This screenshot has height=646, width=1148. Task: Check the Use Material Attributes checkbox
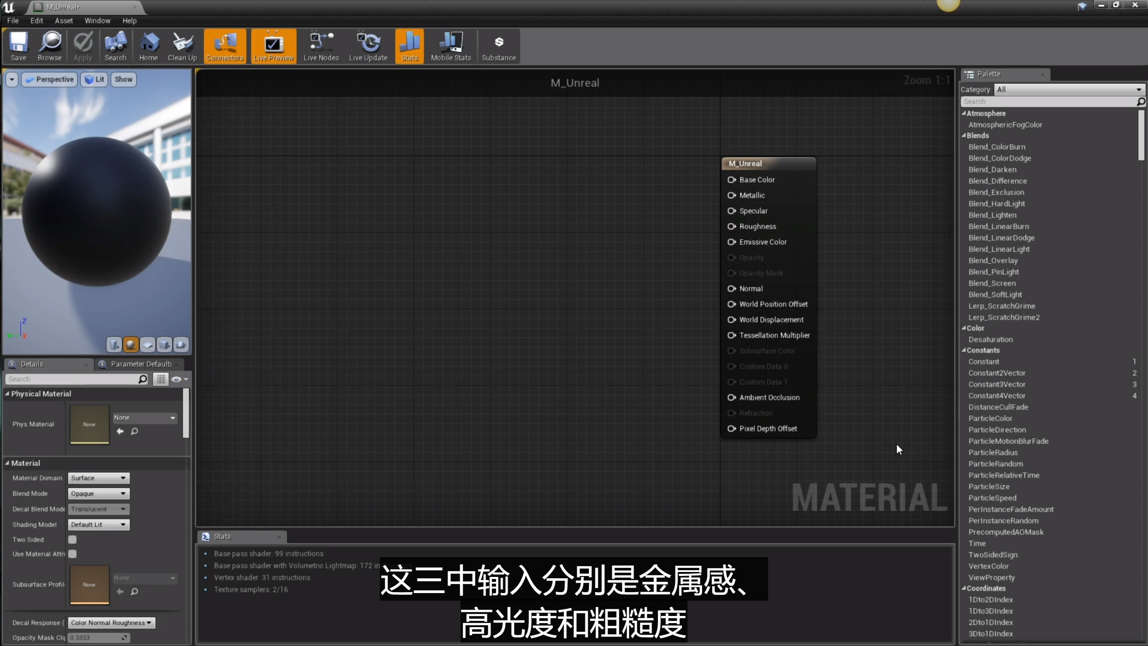(x=72, y=554)
